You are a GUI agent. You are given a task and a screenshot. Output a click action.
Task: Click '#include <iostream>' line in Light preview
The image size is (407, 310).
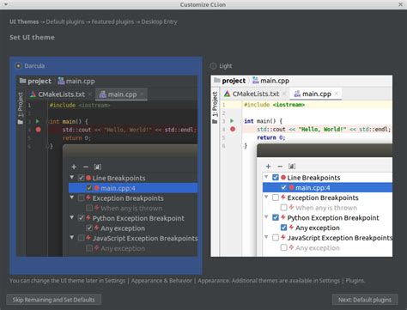(x=274, y=105)
